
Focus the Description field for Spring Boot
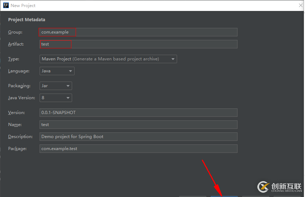coord(138,137)
